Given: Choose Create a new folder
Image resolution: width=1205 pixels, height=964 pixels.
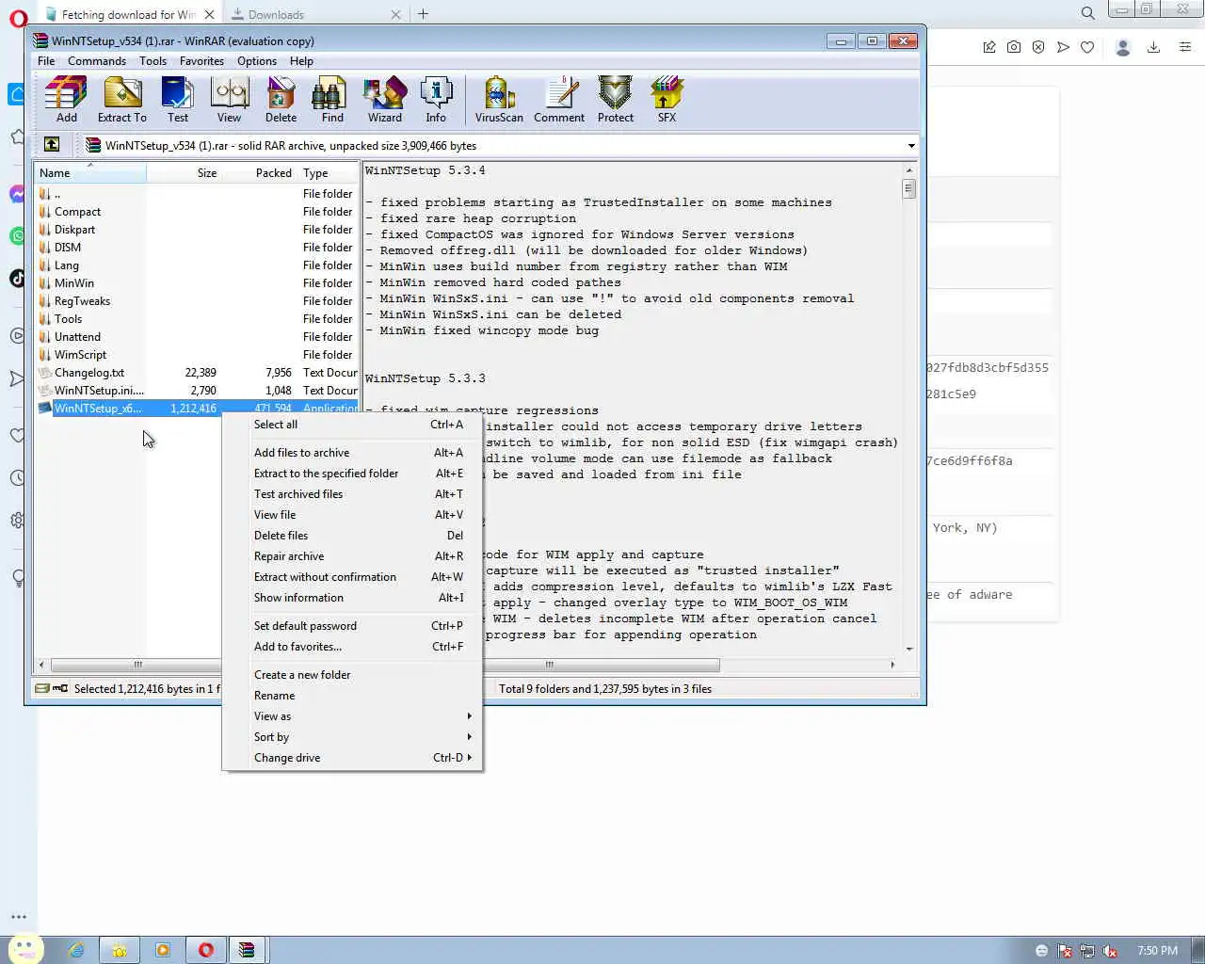Looking at the screenshot, I should (352, 675).
